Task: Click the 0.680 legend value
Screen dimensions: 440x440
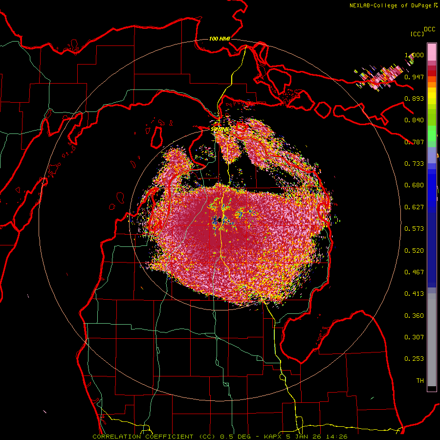Action: (414, 185)
